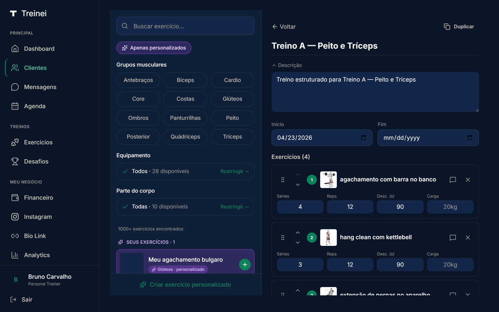Open comment for hang clean com kettlebell

pos(453,238)
